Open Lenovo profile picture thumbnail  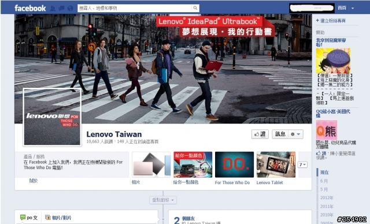pyautogui.click(x=52, y=117)
